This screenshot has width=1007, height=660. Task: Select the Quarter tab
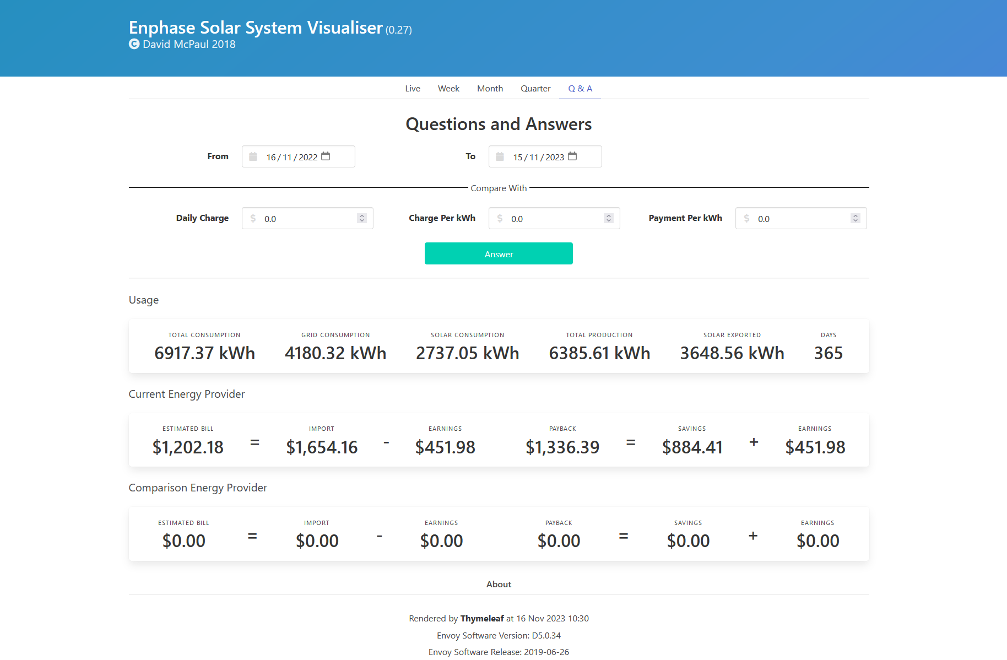(x=535, y=89)
